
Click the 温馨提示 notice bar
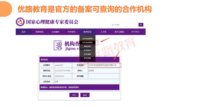79,87
